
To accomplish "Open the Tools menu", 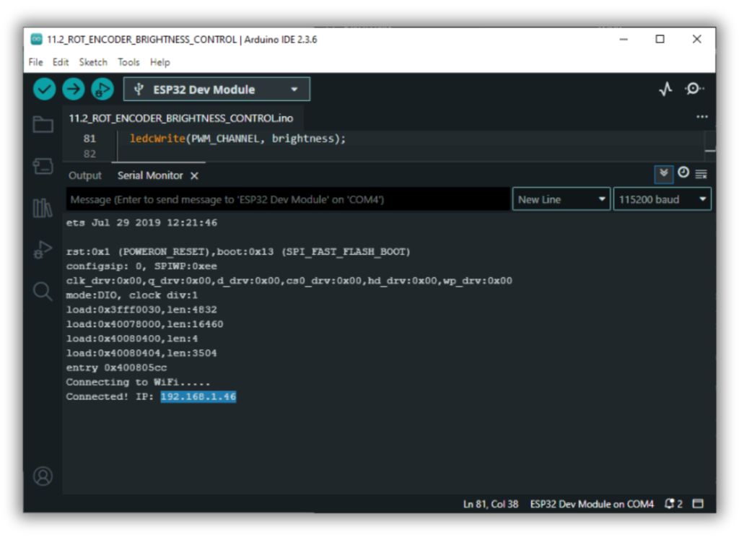I will 128,62.
